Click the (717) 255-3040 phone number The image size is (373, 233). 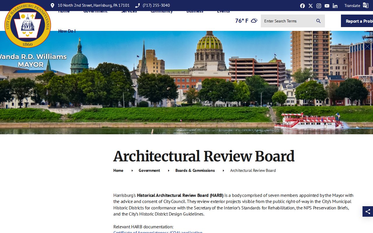[156, 5]
